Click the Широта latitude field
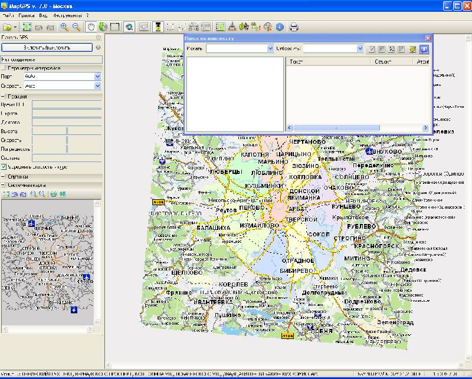Image resolution: width=472 pixels, height=379 pixels. point(67,113)
